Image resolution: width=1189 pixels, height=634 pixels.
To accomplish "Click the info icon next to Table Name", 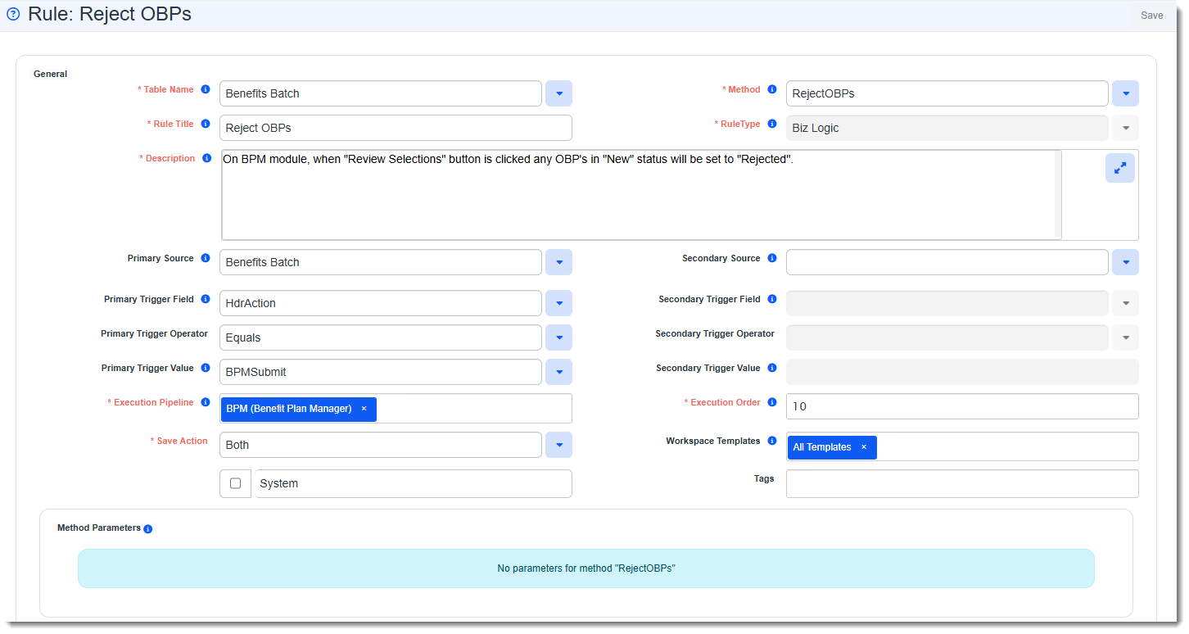I will click(206, 89).
